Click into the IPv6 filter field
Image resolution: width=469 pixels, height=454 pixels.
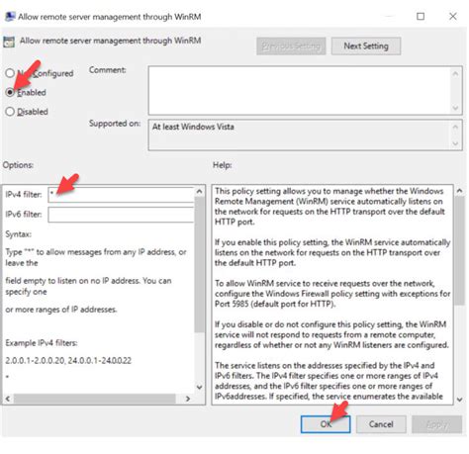[121, 215]
